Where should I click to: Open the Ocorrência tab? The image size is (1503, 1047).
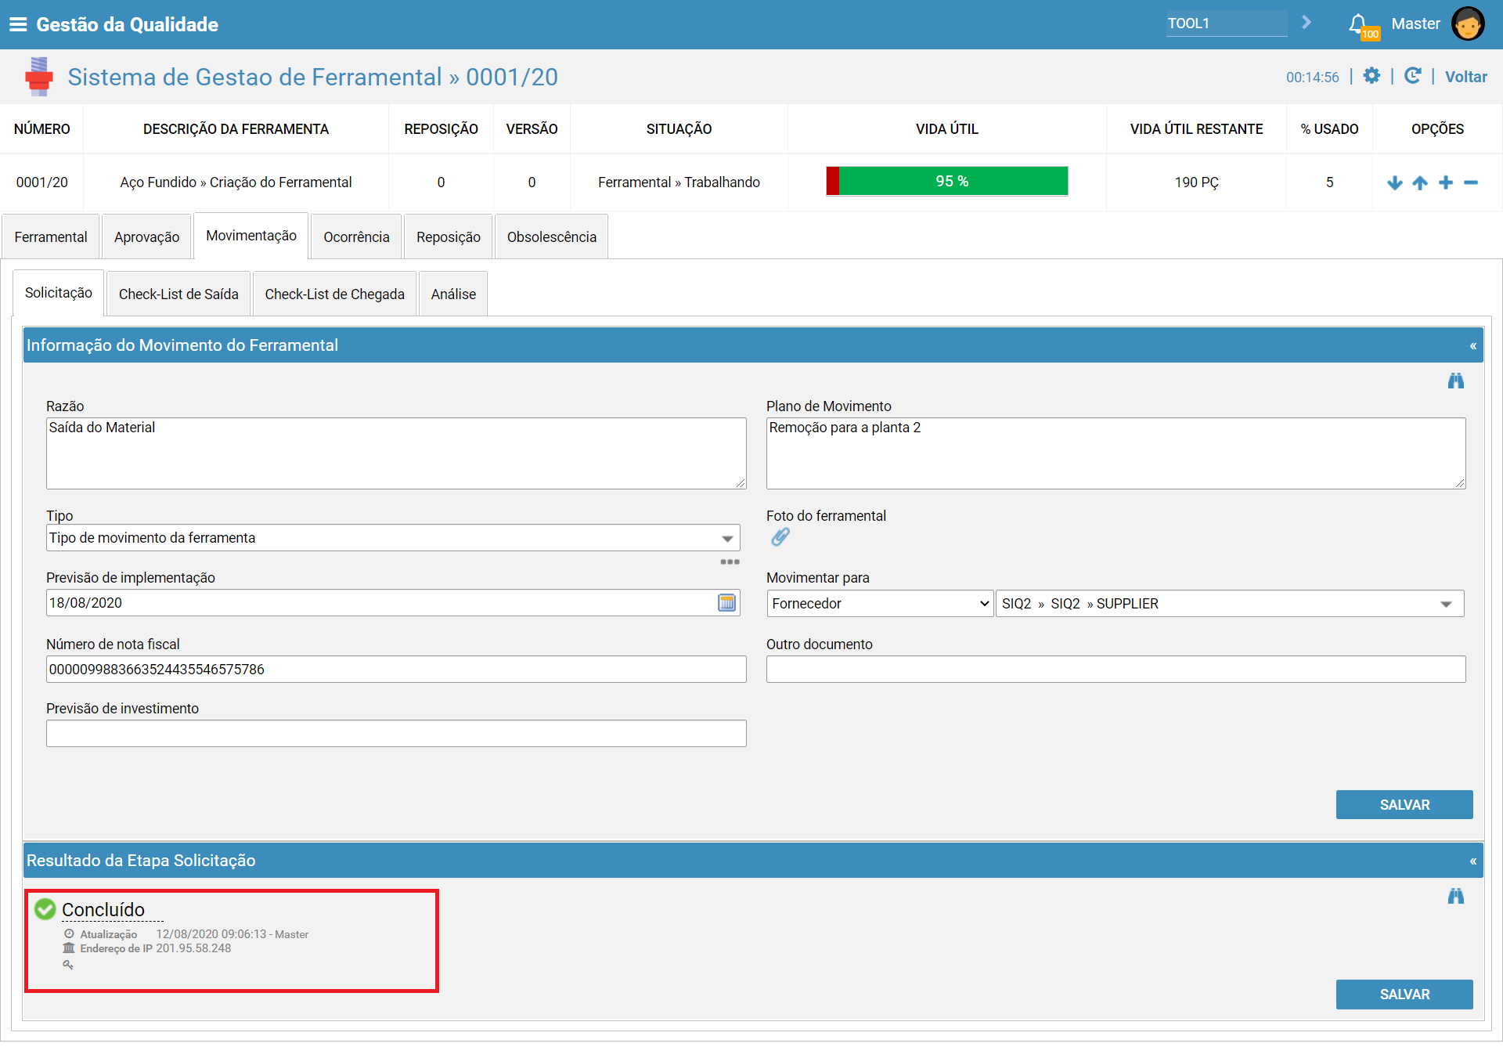pyautogui.click(x=356, y=236)
